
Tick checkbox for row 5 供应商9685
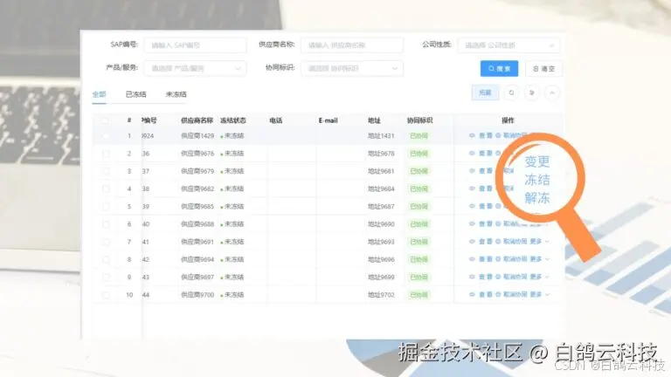click(x=106, y=207)
